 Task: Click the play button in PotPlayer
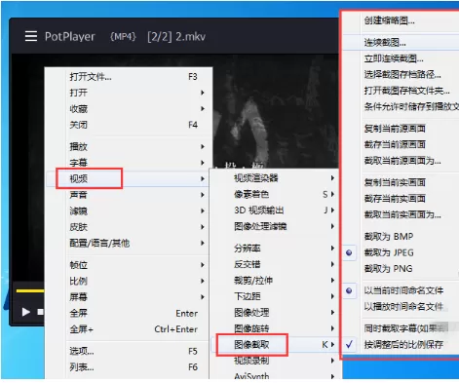(26, 312)
